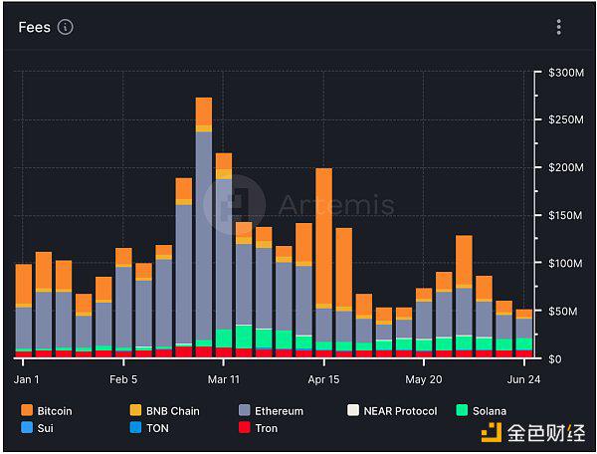Toggle the Sui legend swatch
Viewport: 597px width, 454px height.
[x=27, y=427]
